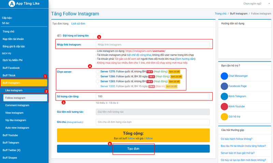Click Xem chi tiết for Server 1270
This screenshot has width=273, height=163.
pyautogui.click(x=174, y=72)
